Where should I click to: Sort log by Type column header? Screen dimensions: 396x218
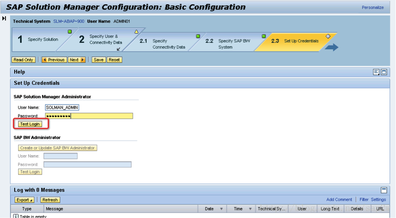pos(27,209)
